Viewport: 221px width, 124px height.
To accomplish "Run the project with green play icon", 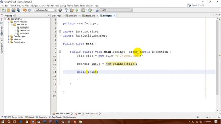I will pyautogui.click(x=77, y=10).
